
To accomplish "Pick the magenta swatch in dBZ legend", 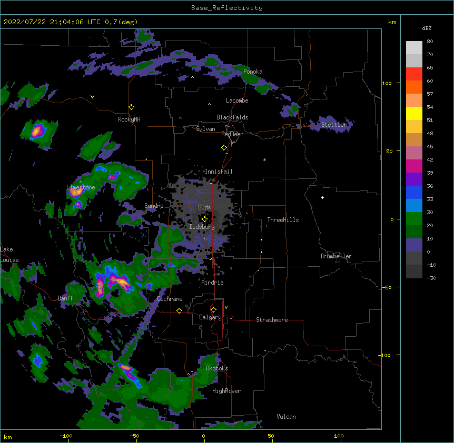I will [414, 166].
